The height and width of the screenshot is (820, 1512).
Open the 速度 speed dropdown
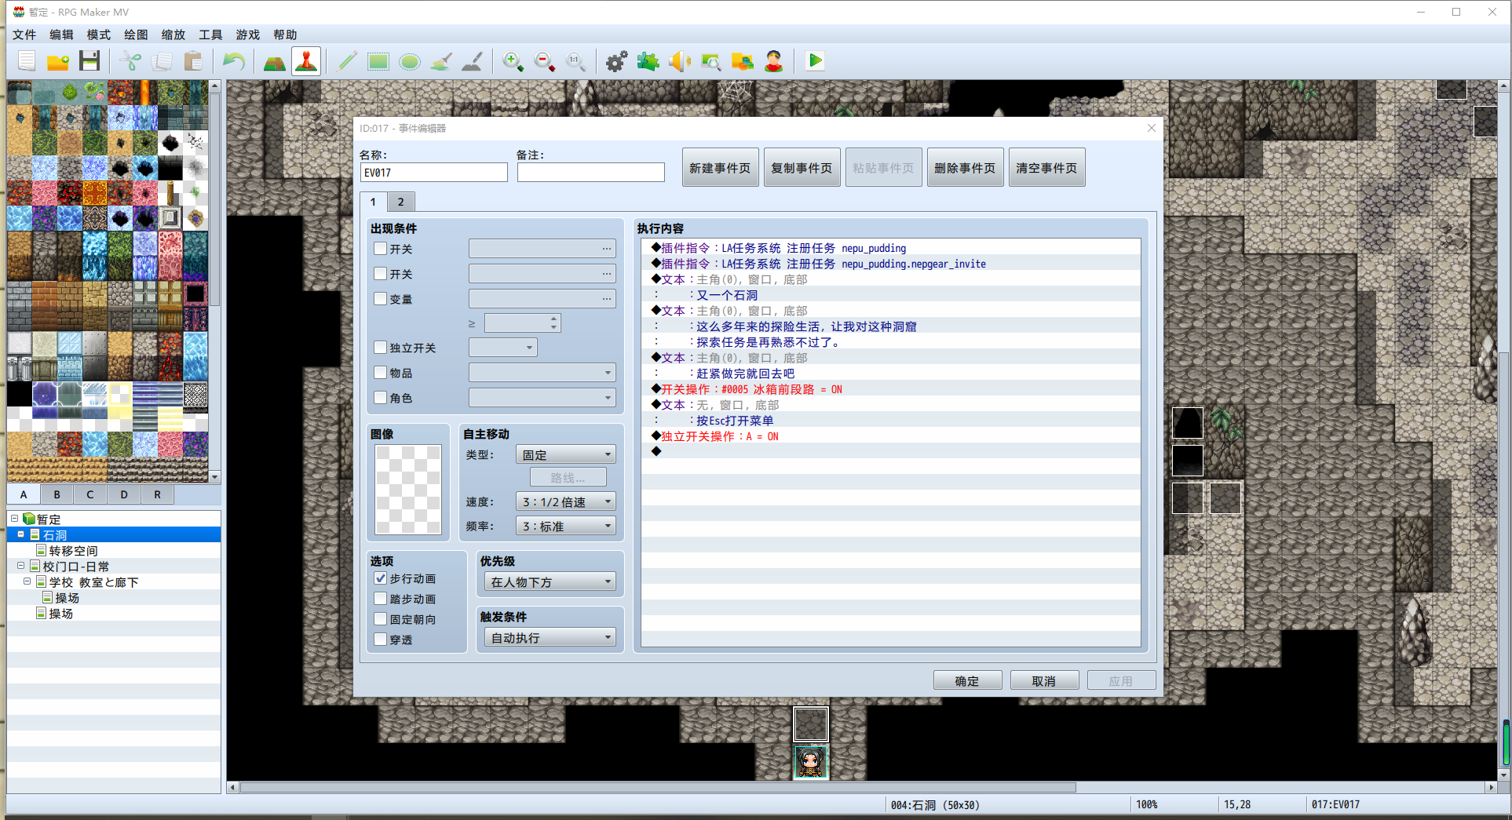click(x=566, y=502)
